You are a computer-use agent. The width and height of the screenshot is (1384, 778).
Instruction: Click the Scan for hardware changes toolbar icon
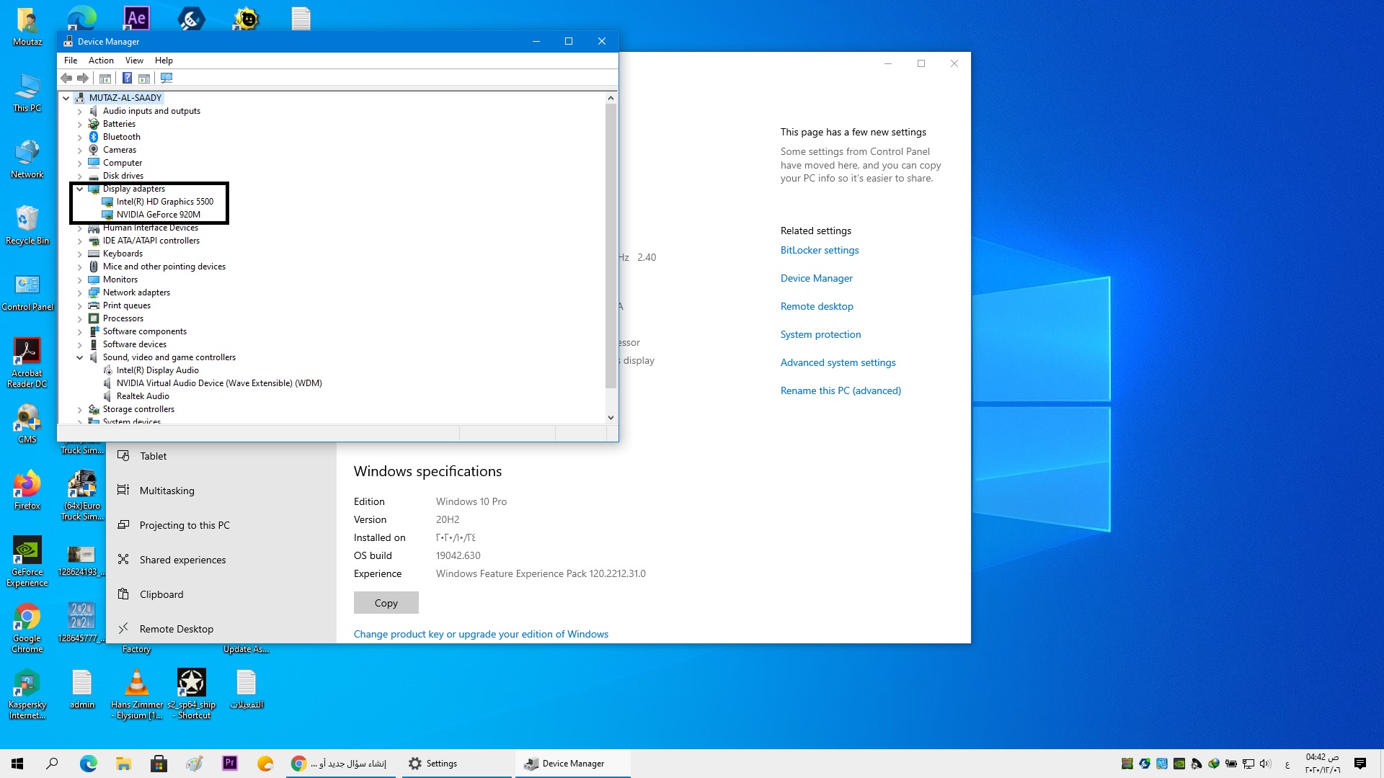pyautogui.click(x=167, y=78)
